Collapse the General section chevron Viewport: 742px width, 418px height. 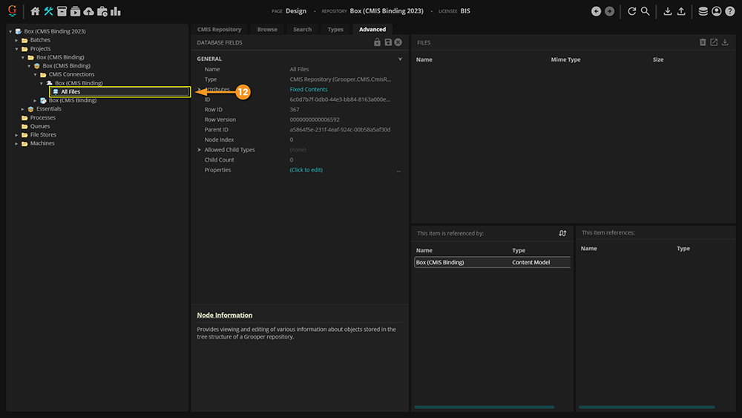(400, 59)
